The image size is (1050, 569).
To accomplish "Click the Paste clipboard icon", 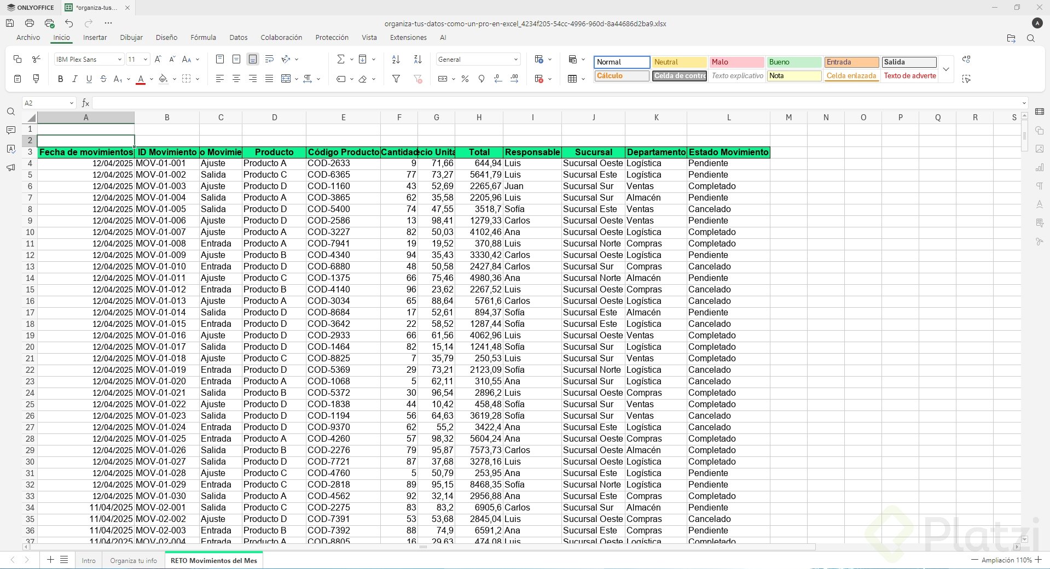I will (18, 79).
